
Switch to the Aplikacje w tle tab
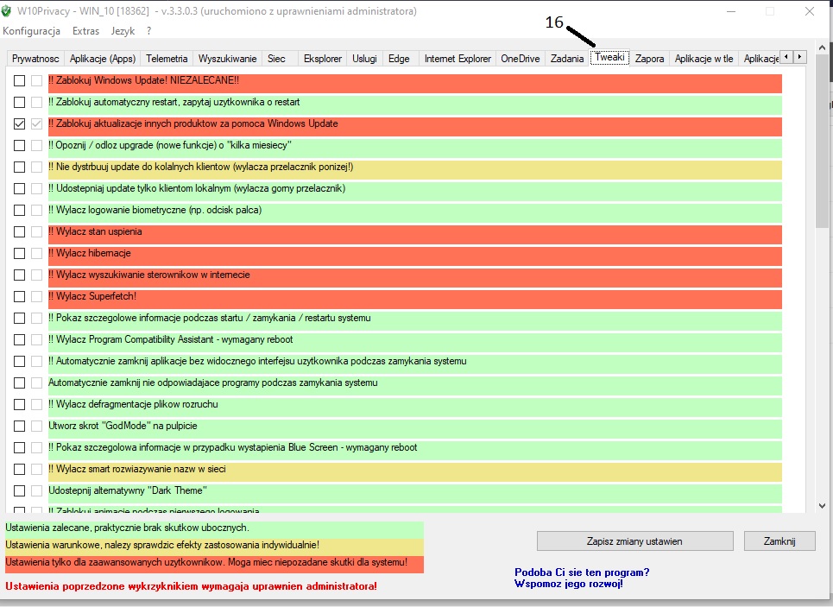pyautogui.click(x=704, y=59)
